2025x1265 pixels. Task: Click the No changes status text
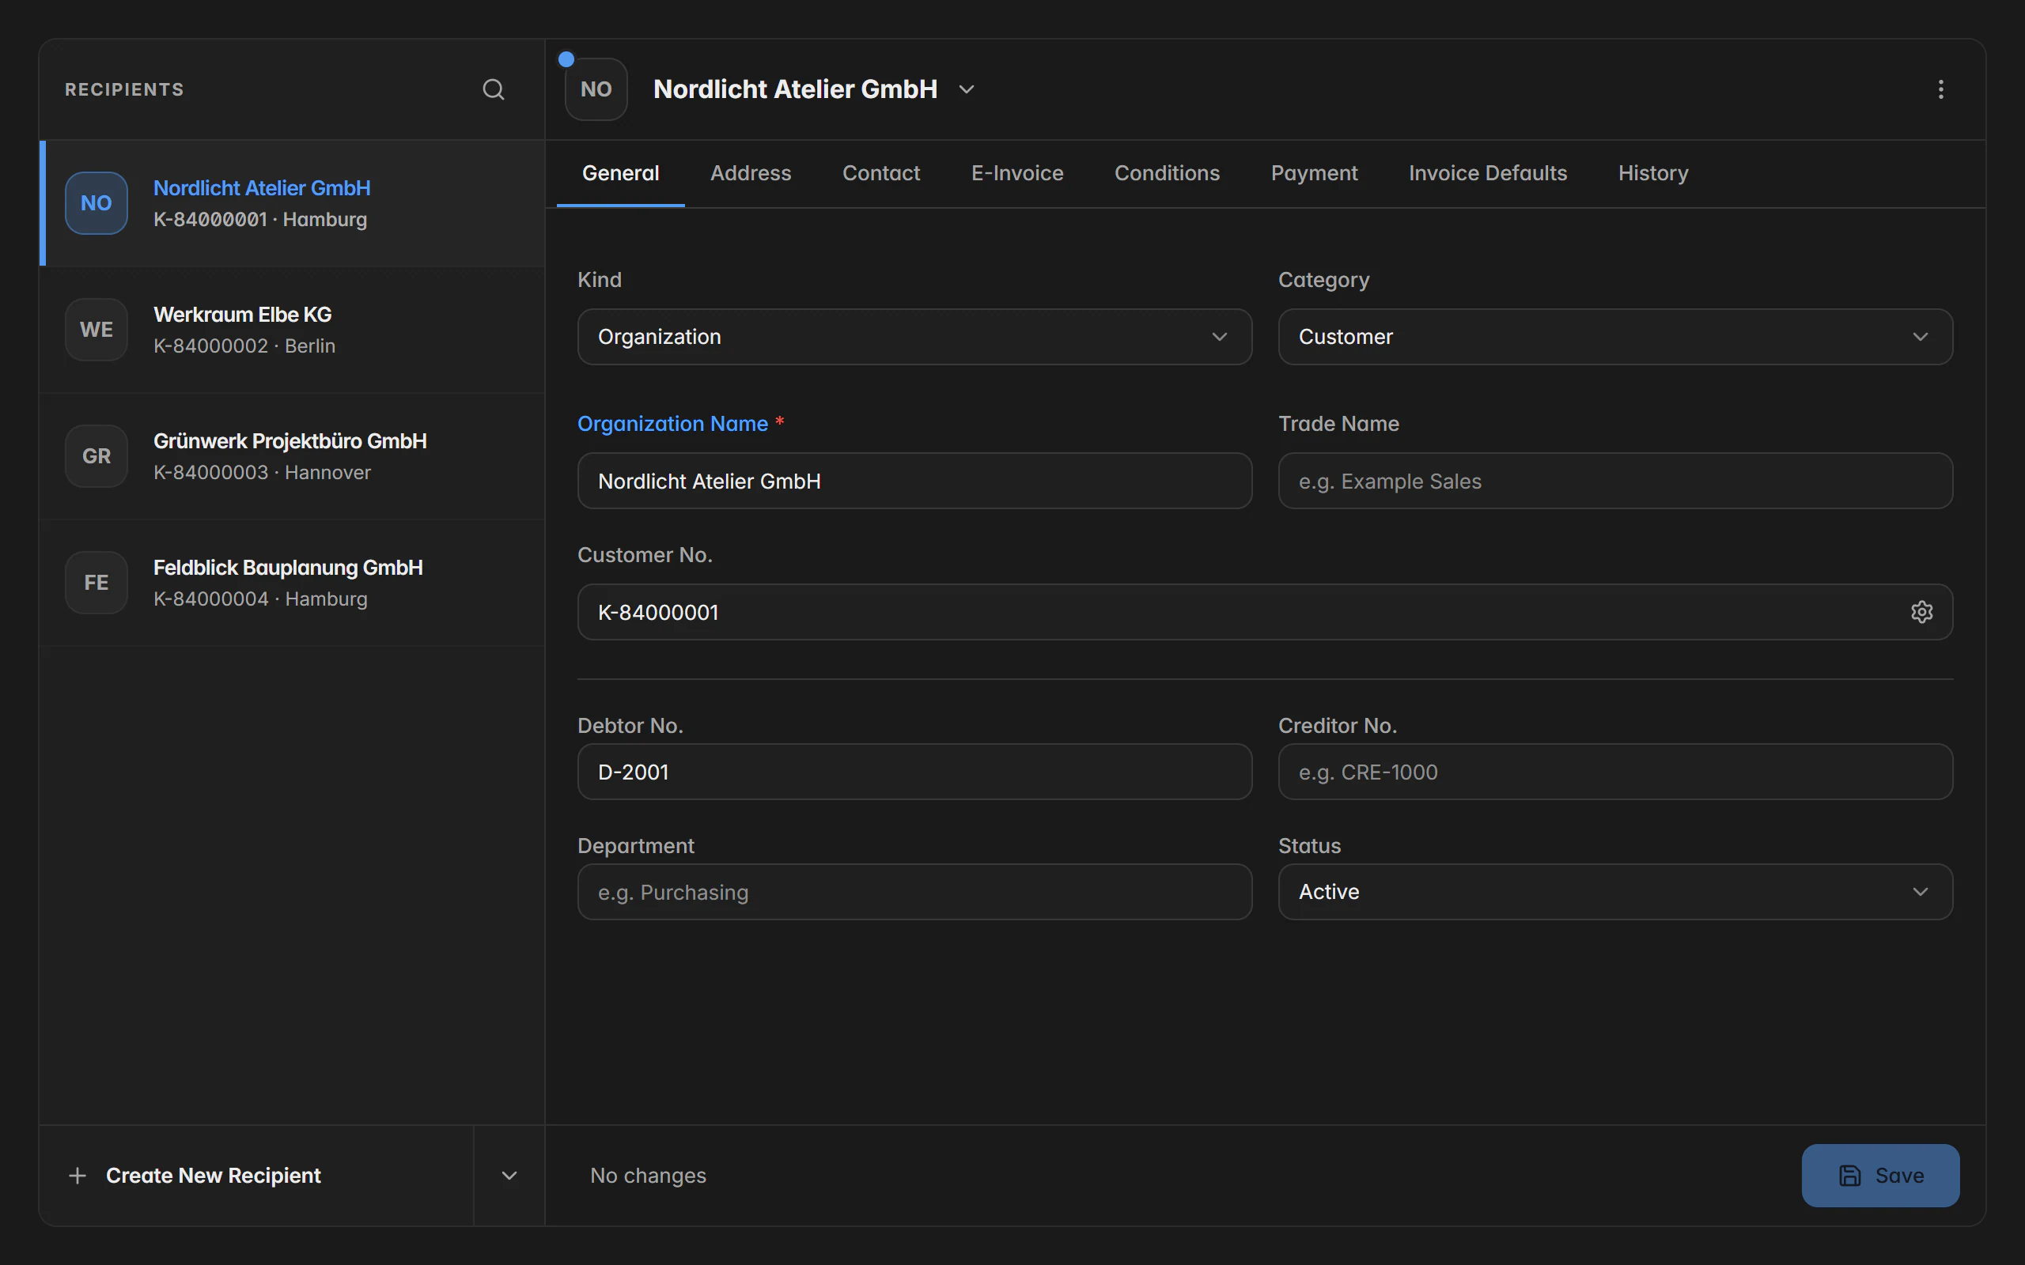648,1176
